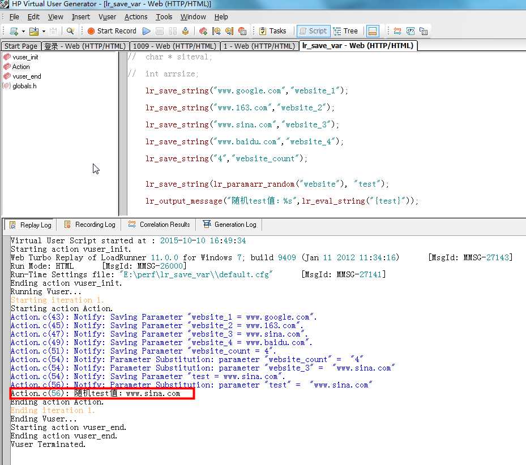Screen dimensions: 526x465
Task: Open the Insert menu
Action: 80,17
